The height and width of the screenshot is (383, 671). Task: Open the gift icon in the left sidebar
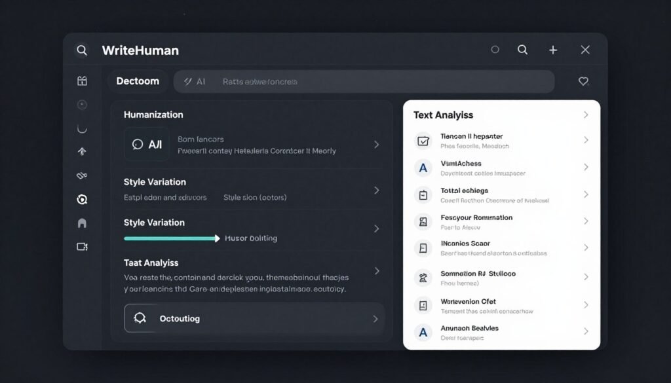pos(82,81)
